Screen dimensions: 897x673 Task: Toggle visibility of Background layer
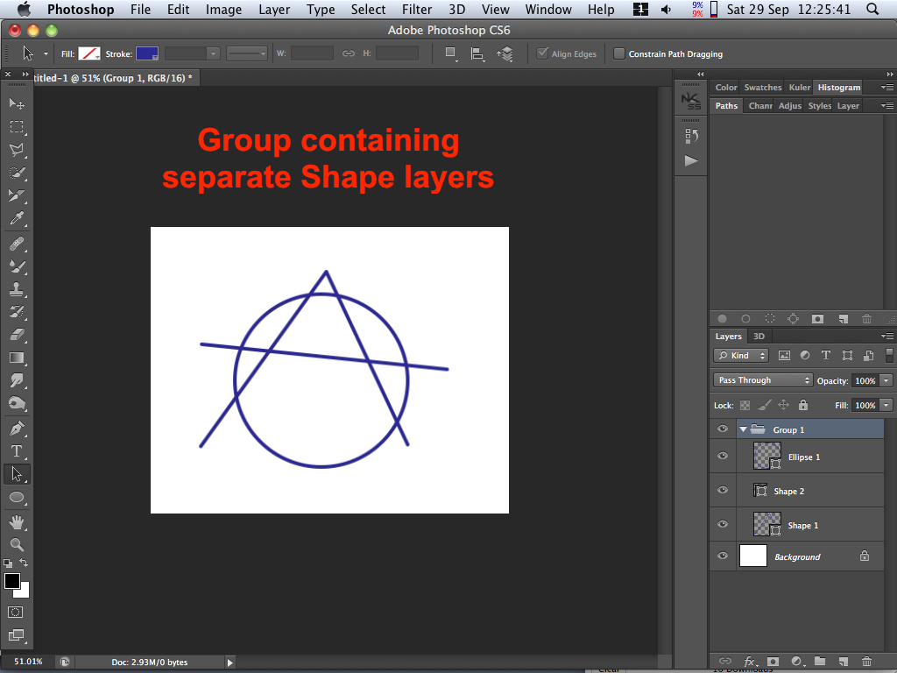tap(723, 556)
